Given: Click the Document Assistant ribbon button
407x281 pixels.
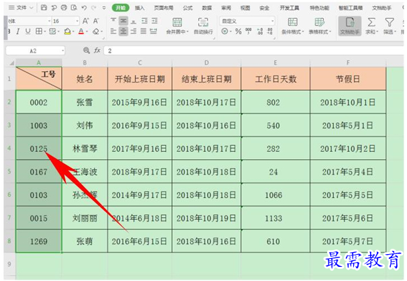Looking at the screenshot, I should point(350,26).
